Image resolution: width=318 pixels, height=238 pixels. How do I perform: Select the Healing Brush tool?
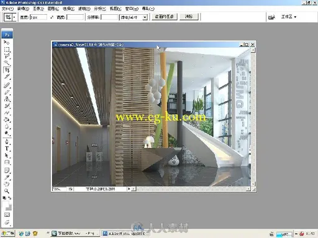(7, 85)
